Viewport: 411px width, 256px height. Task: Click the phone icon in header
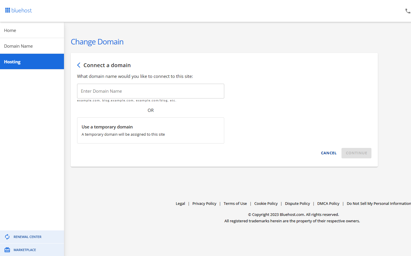(x=408, y=11)
